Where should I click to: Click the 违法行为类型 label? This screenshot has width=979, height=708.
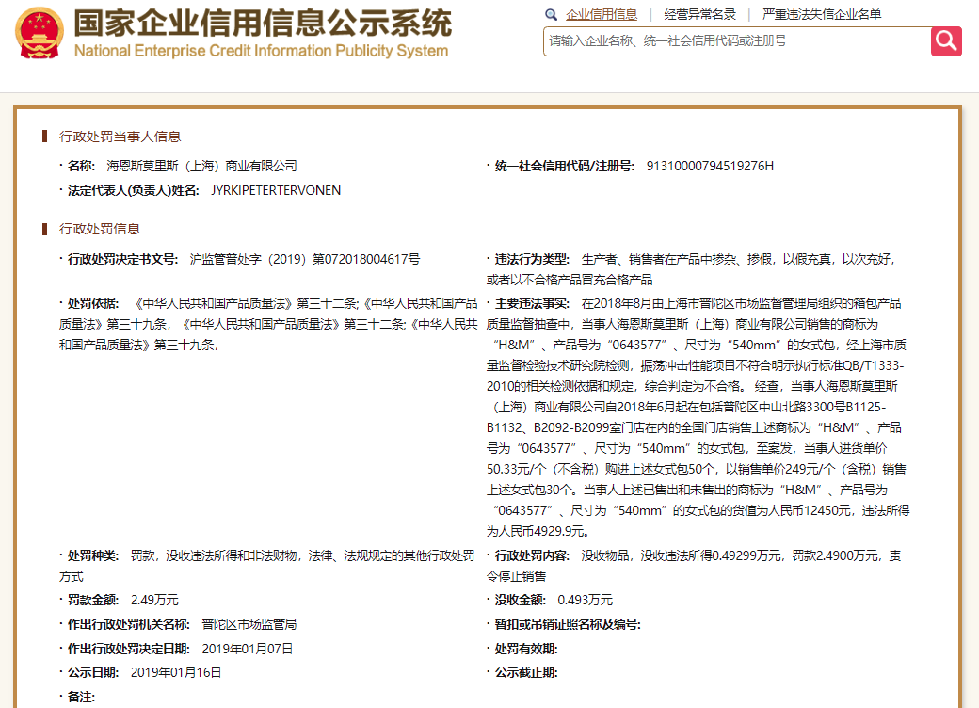coord(532,259)
